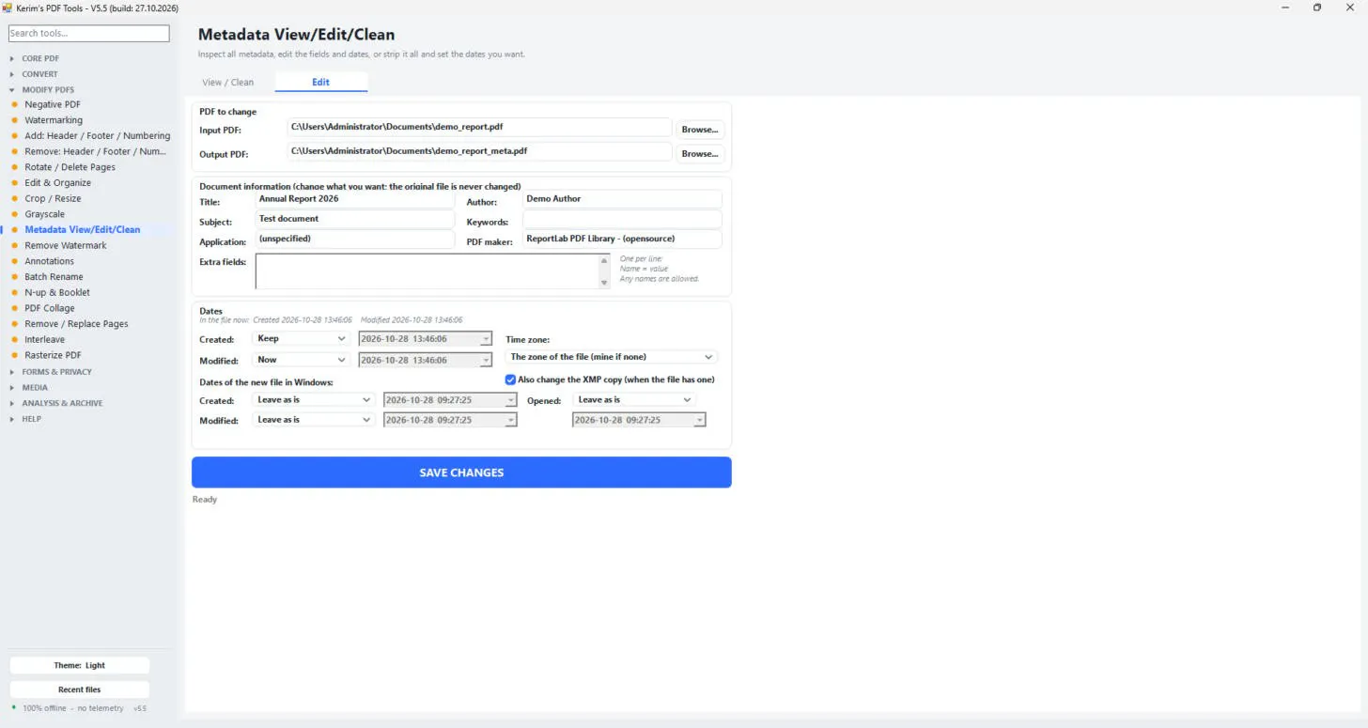The height and width of the screenshot is (728, 1368).
Task: Click the Search tools box
Action: 89,33
